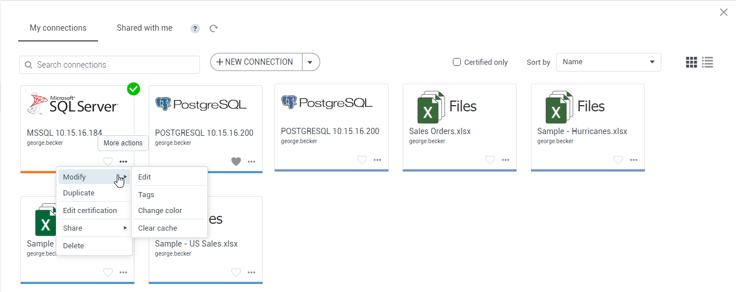This screenshot has height=292, width=736.
Task: Click the refresh connections icon
Action: [x=214, y=28]
